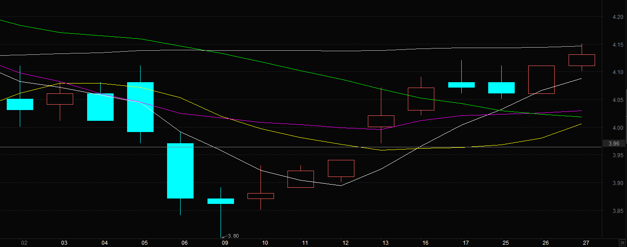Click the 3.80 low price annotation

[x=233, y=236]
